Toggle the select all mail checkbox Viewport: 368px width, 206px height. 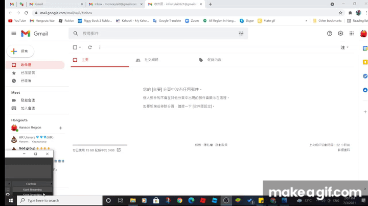75,47
